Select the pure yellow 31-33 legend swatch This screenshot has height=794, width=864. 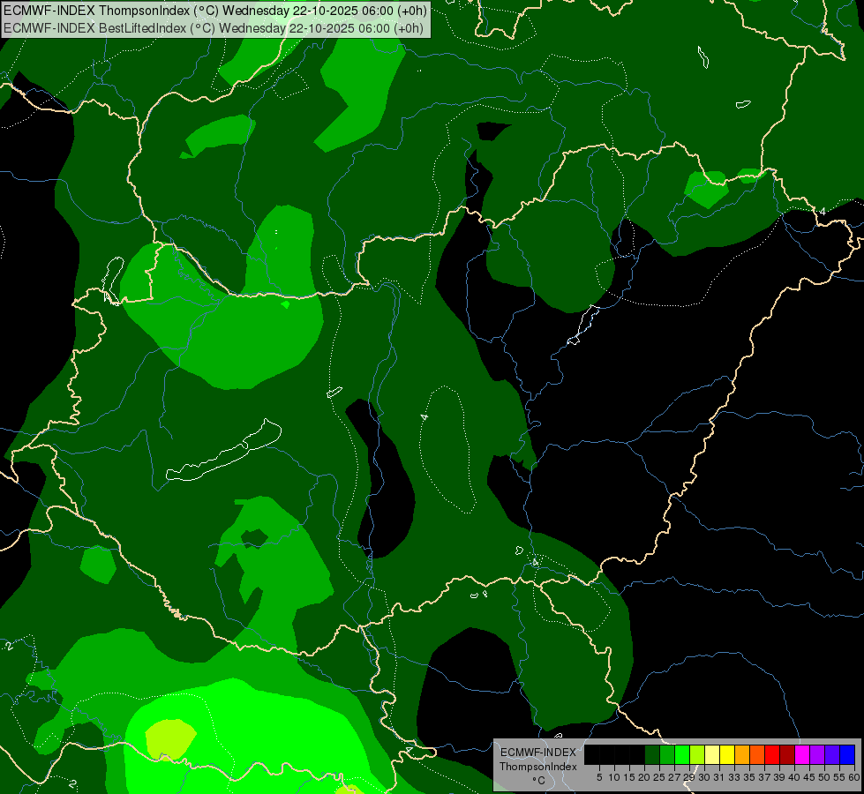727,754
